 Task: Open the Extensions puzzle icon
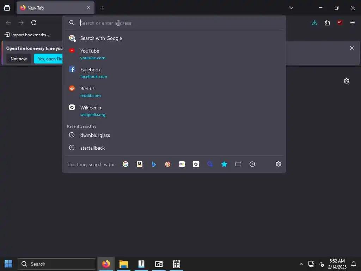pos(327,23)
